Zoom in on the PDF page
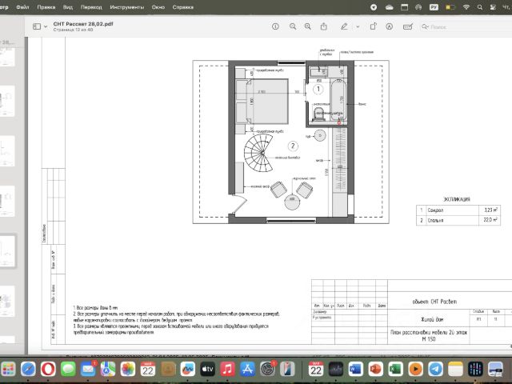 (x=307, y=26)
